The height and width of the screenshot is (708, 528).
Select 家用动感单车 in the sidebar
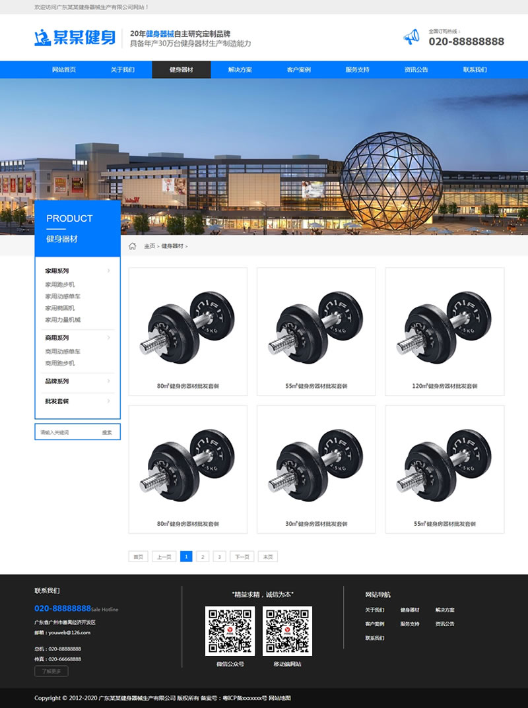click(63, 296)
